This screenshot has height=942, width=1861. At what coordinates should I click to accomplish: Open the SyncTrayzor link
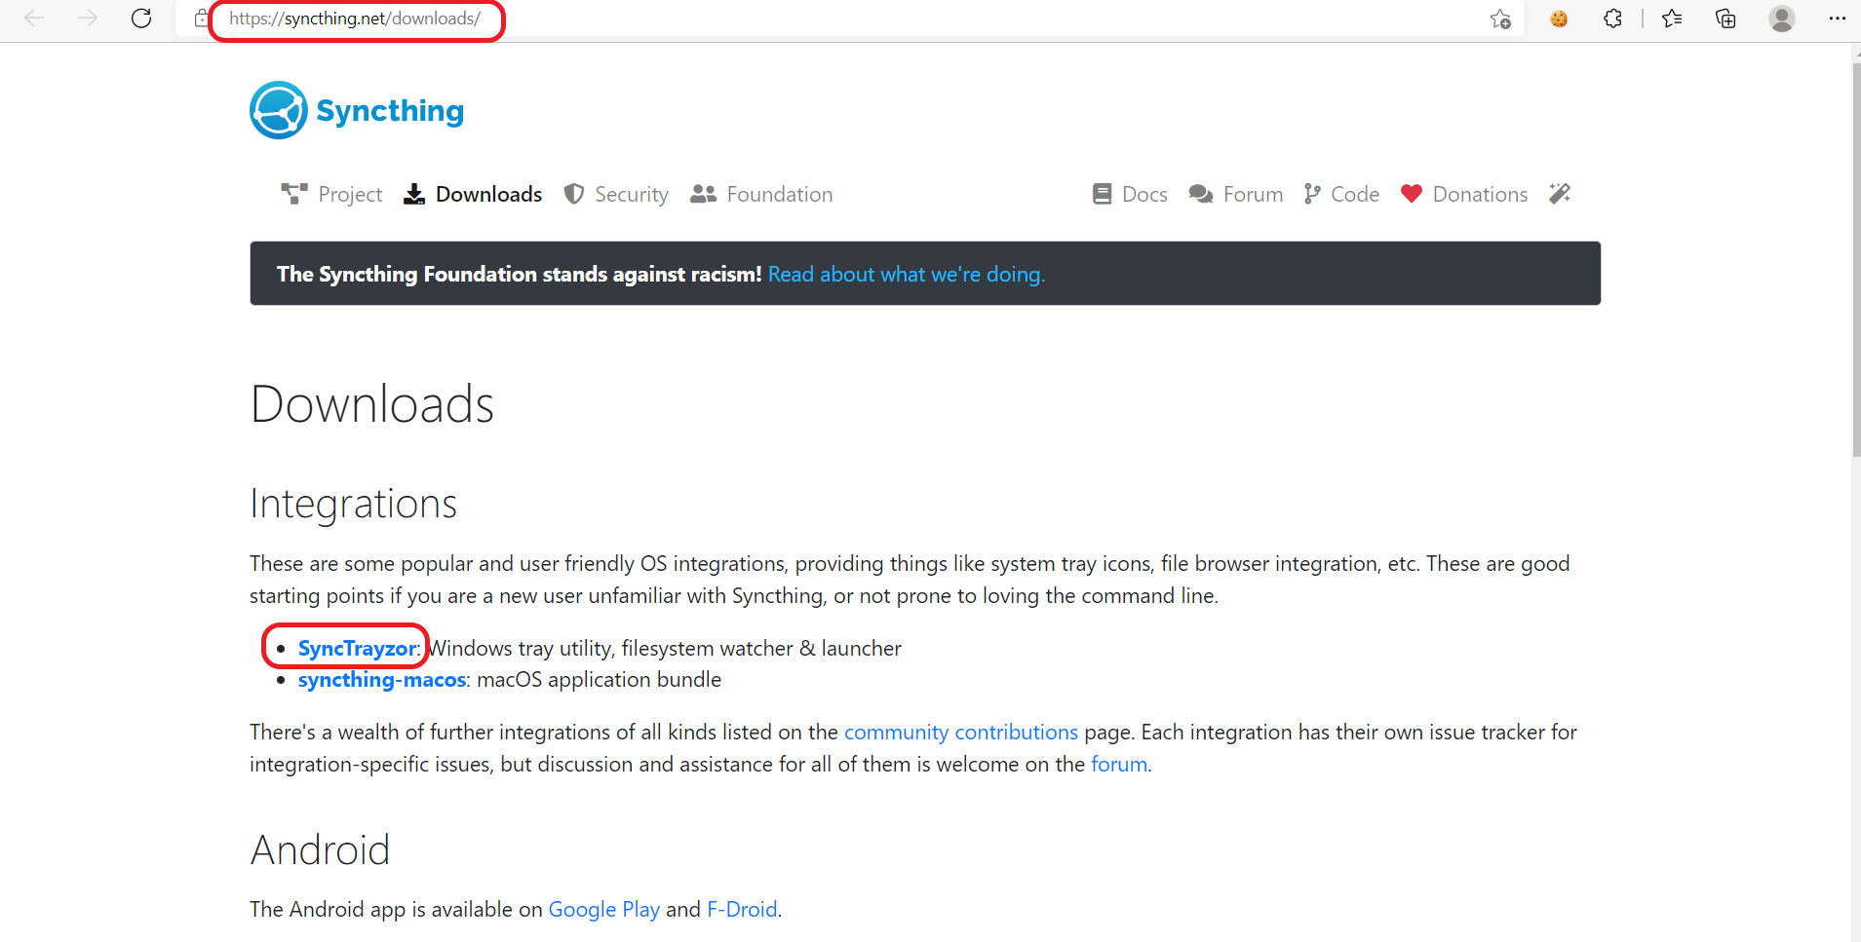click(357, 648)
